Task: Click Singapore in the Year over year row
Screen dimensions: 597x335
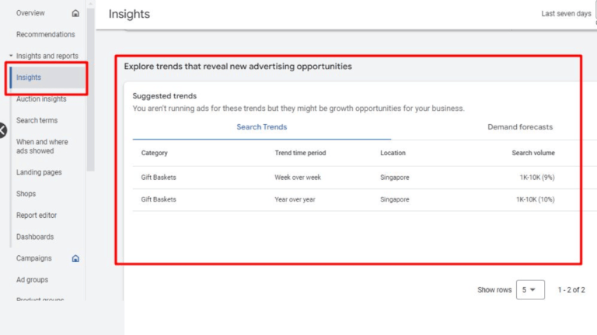Action: [x=394, y=199]
